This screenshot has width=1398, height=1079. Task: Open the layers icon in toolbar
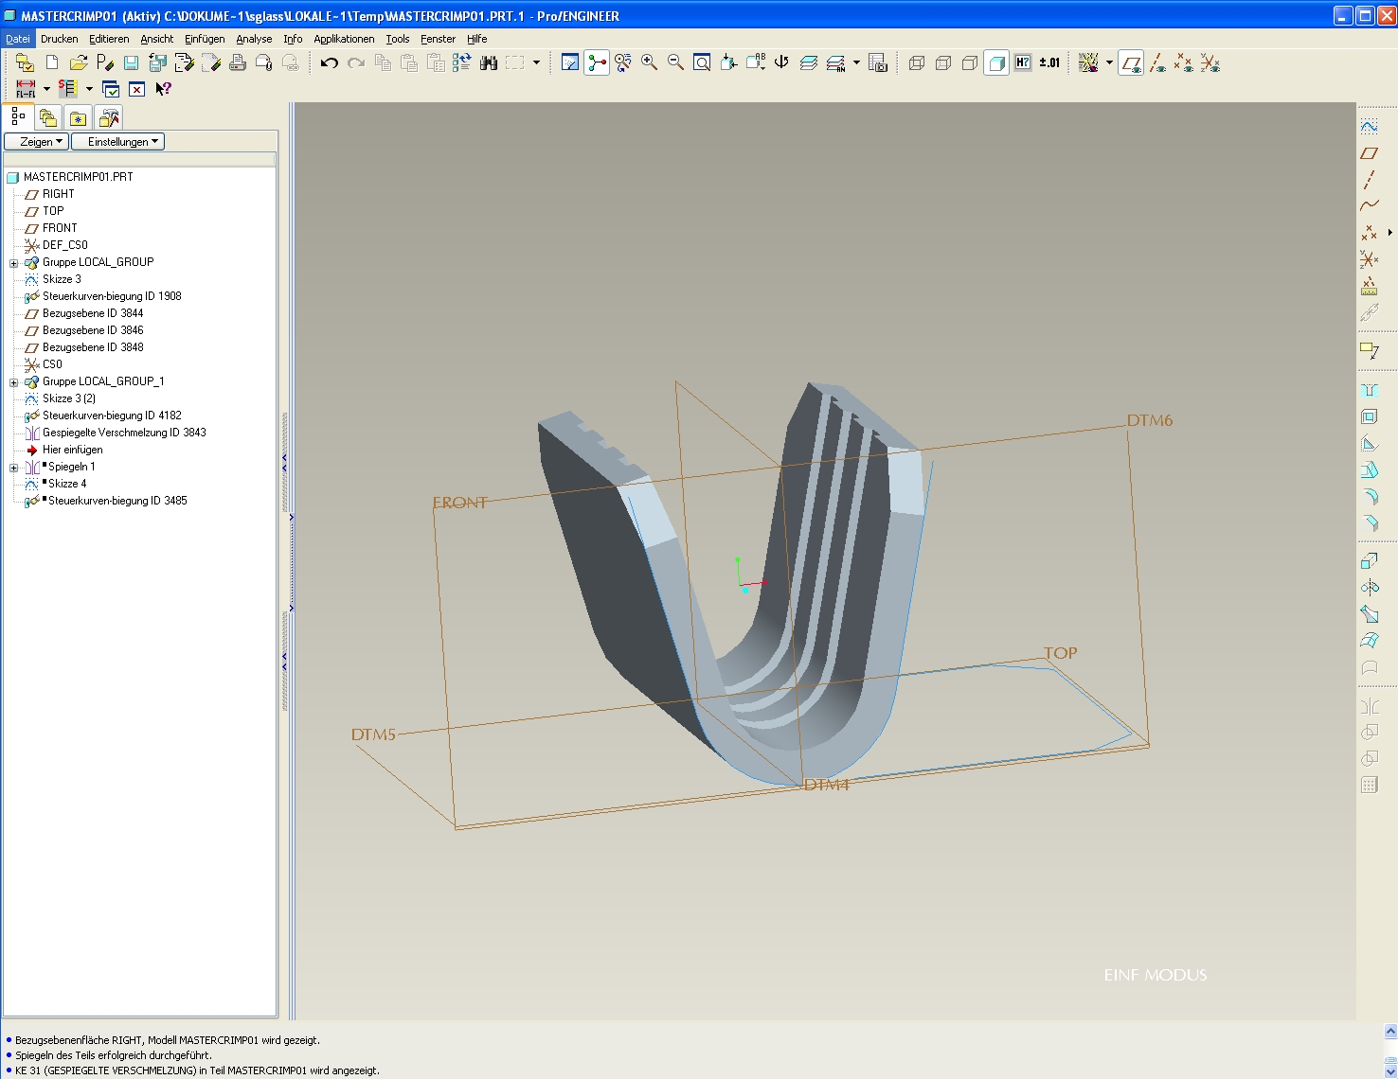809,62
